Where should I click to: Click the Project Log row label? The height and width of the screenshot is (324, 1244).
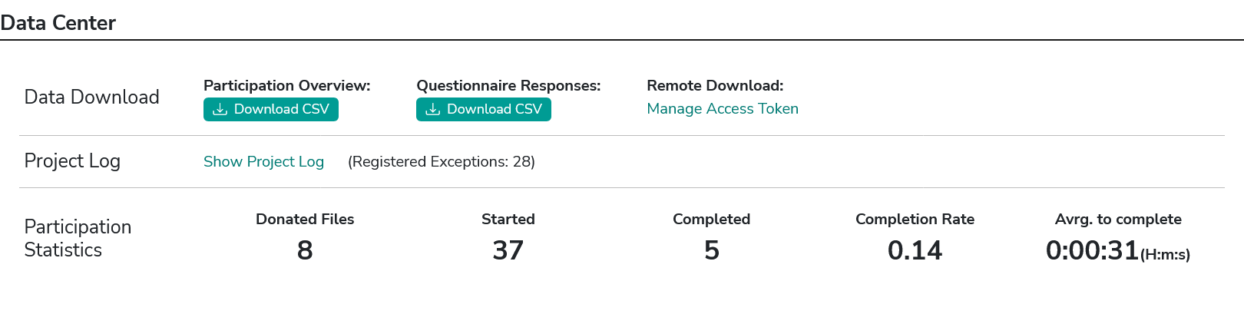click(x=72, y=161)
